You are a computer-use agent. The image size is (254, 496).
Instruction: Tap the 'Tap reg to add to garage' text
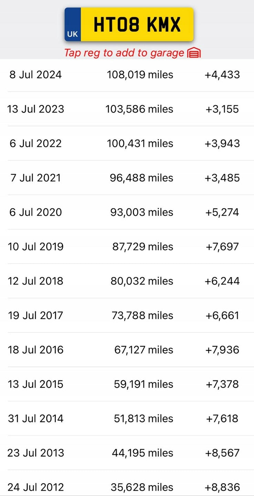click(x=124, y=53)
